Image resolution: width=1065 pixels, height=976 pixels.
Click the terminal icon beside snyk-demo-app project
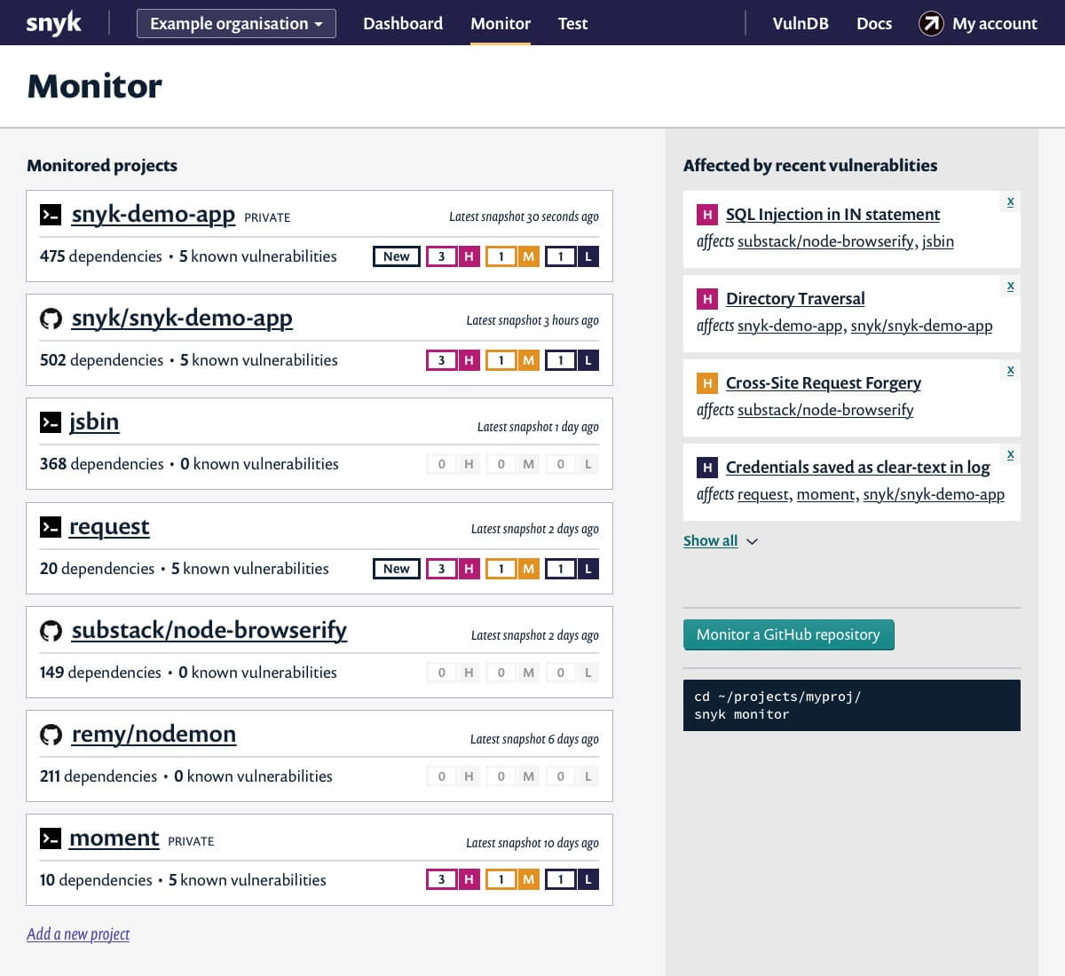pyautogui.click(x=51, y=215)
